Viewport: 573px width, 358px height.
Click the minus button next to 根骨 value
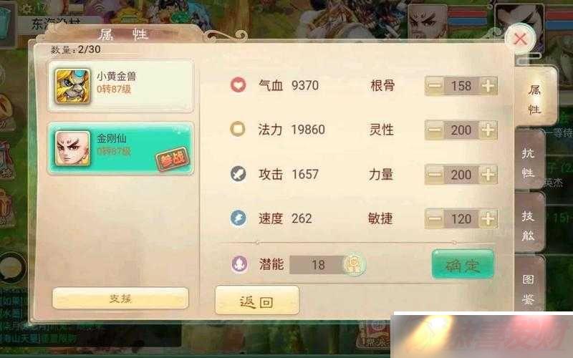click(x=435, y=86)
